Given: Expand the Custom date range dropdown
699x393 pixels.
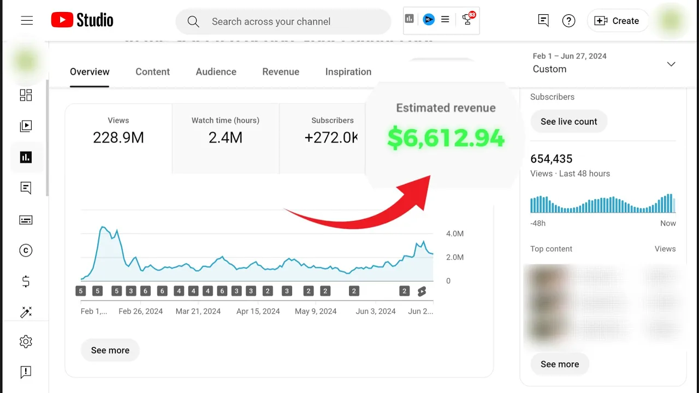Looking at the screenshot, I should click(x=671, y=64).
